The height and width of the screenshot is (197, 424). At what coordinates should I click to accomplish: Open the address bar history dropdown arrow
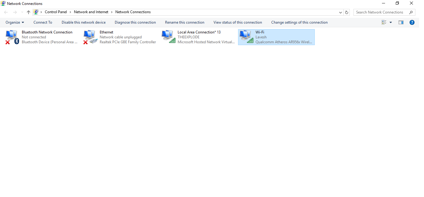coord(340,12)
